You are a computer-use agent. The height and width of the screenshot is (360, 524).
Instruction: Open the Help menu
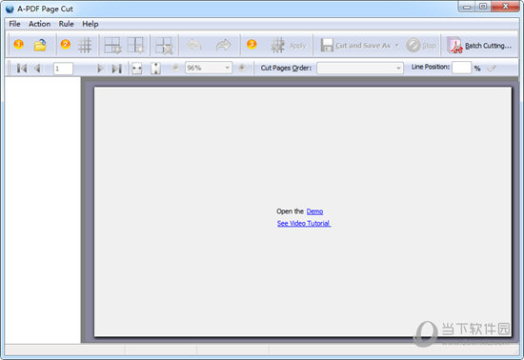click(91, 24)
